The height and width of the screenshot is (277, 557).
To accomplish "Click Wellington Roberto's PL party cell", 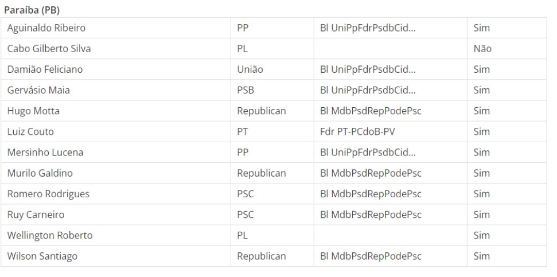I will (272, 236).
